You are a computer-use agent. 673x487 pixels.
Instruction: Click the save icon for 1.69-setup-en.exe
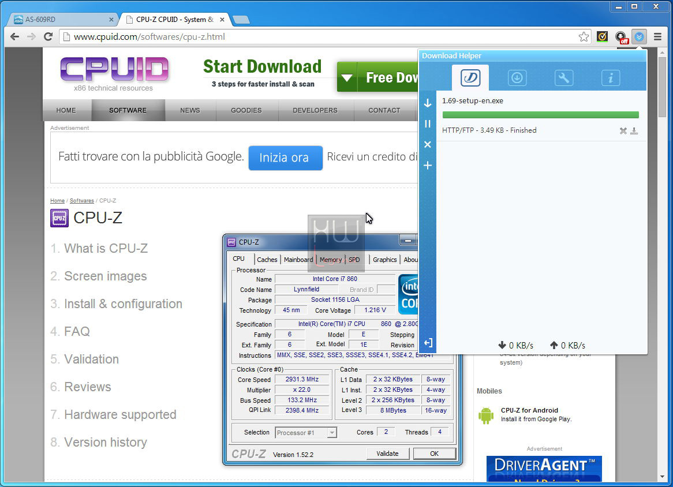pos(634,131)
